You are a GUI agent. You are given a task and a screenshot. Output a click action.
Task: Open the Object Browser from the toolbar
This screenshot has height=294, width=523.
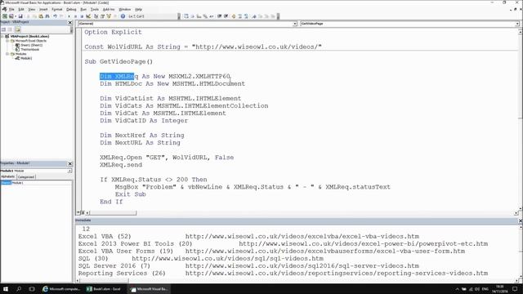click(109, 16)
